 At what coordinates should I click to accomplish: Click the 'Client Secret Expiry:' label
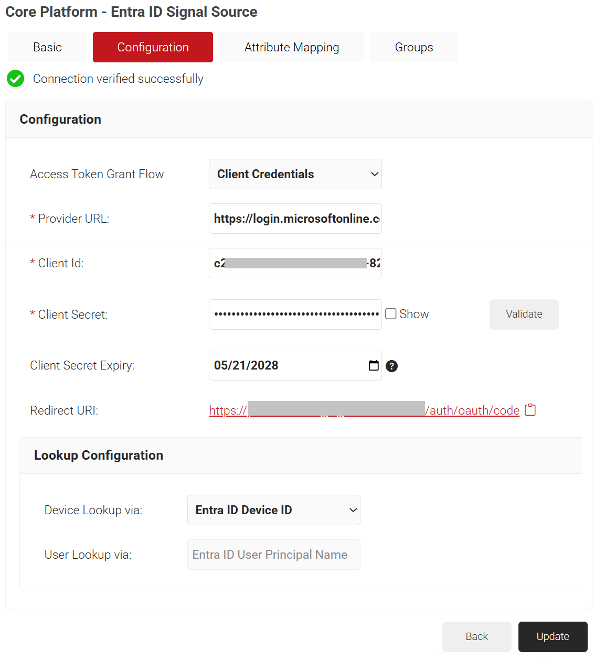(82, 365)
